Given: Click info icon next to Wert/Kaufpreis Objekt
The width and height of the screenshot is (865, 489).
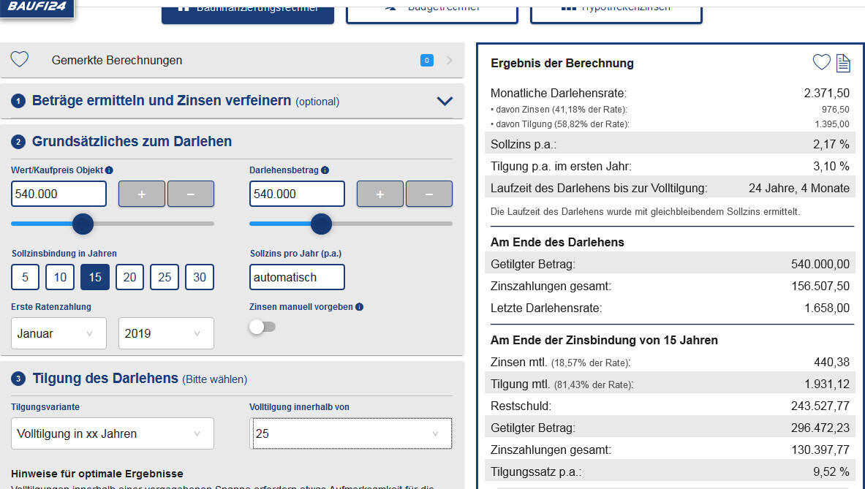Looking at the screenshot, I should 109,170.
